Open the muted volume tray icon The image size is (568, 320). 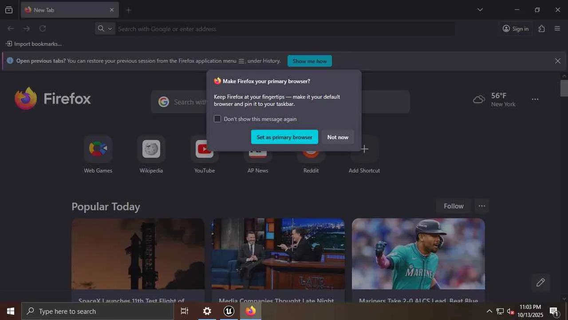click(x=510, y=311)
